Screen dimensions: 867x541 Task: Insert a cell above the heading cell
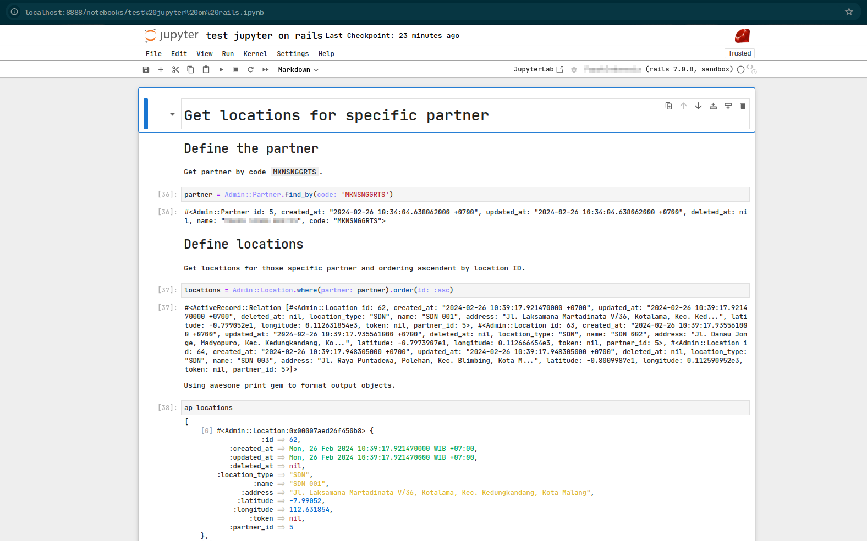coord(713,106)
